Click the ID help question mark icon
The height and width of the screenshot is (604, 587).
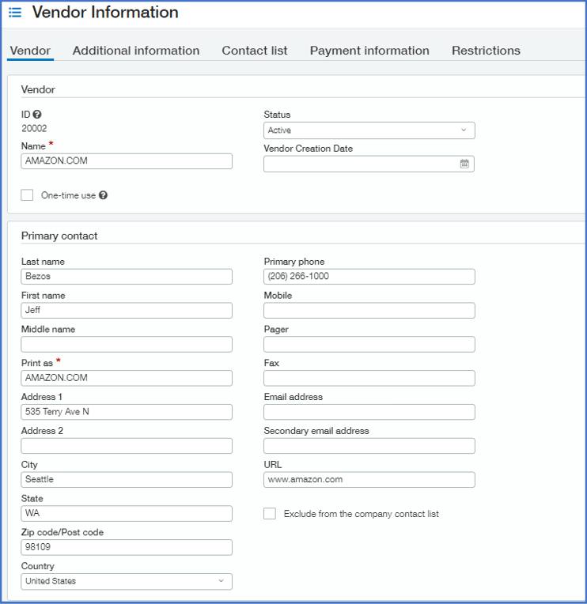tap(37, 115)
